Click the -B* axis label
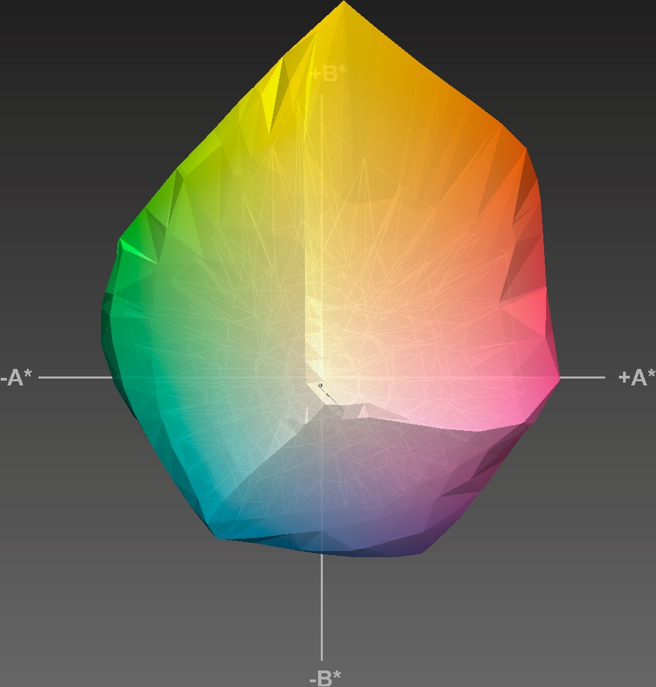The image size is (656, 687). point(325,678)
